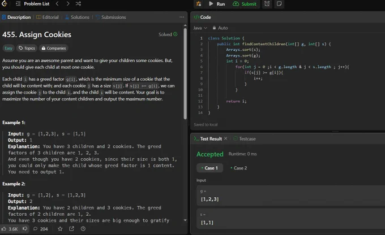Click the Saved to local status
Image resolution: width=385 pixels, height=235 pixels.
click(x=206, y=124)
